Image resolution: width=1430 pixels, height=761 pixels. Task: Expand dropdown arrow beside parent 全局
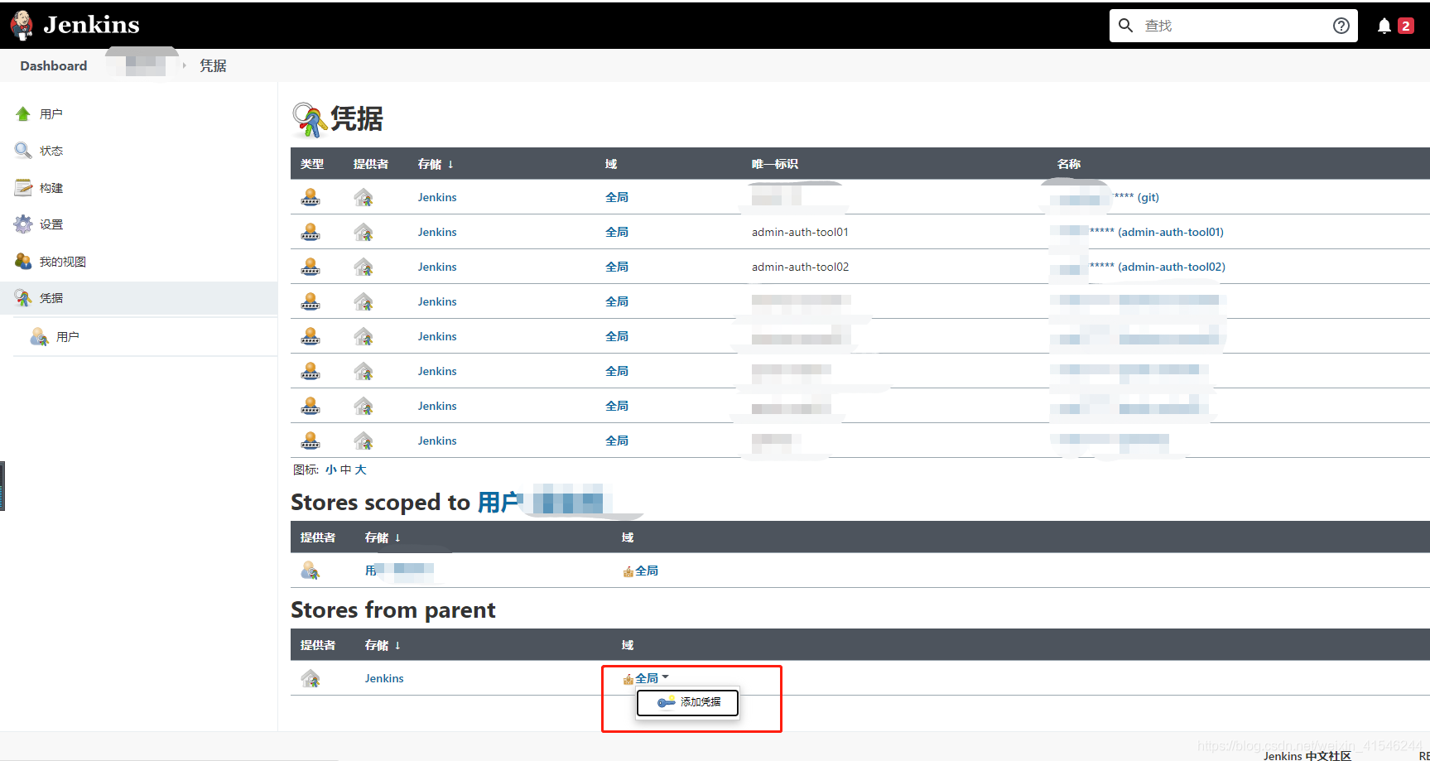666,677
